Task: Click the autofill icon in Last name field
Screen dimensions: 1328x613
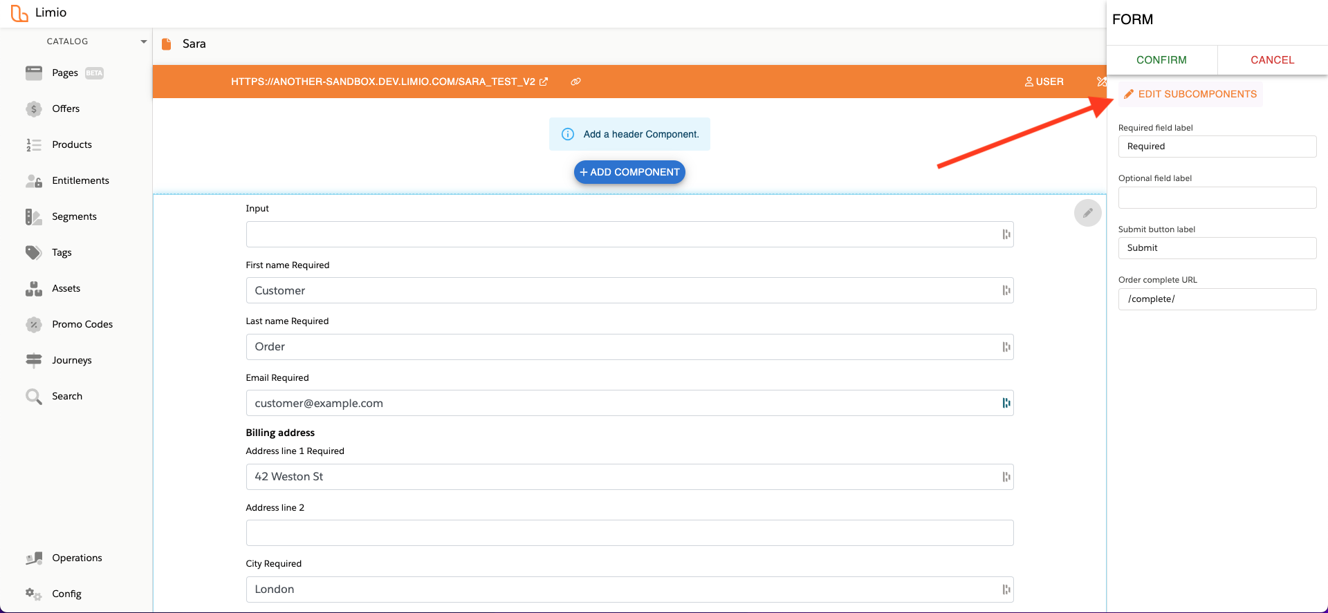Action: (x=1006, y=347)
